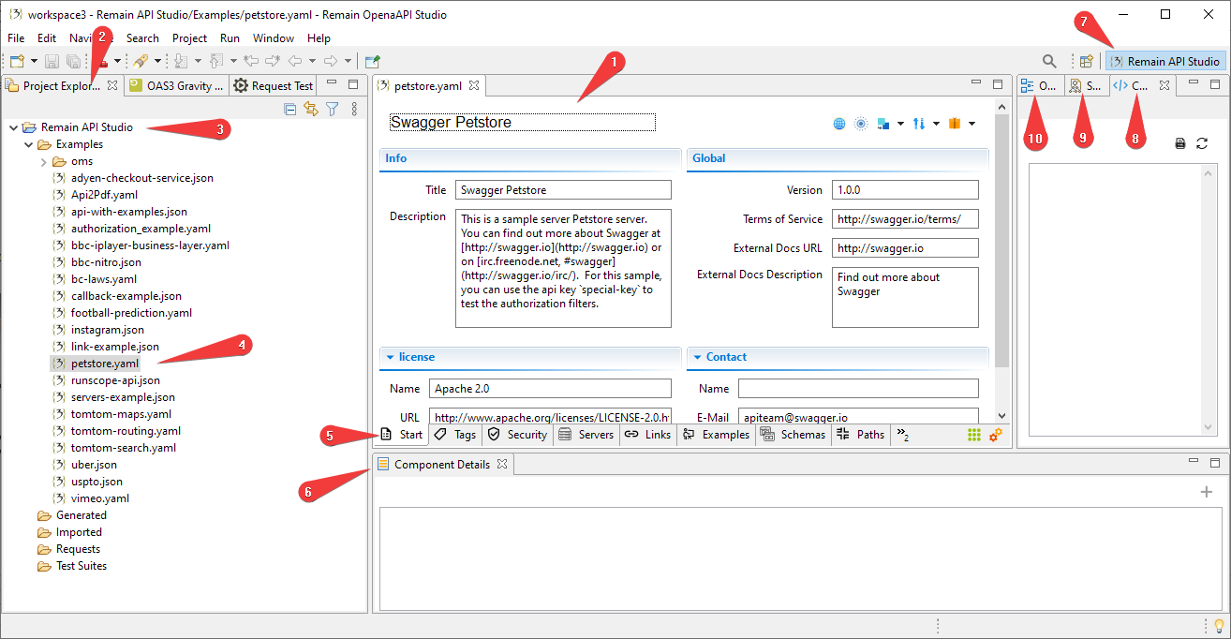
Task: Click the Open Perspective icon
Action: click(x=1087, y=61)
